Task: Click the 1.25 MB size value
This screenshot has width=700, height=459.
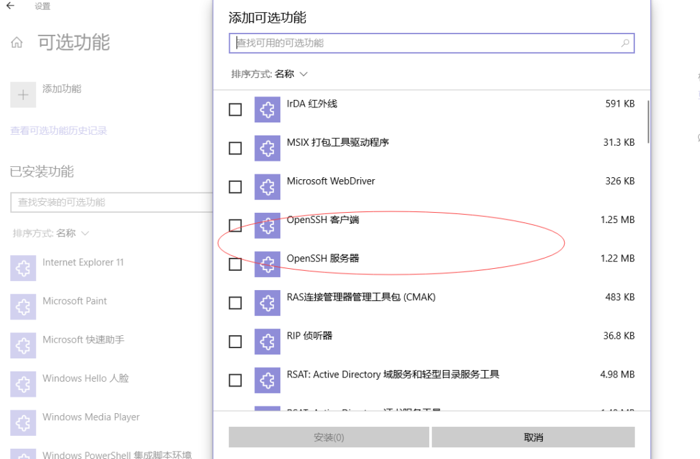Action: (x=617, y=220)
